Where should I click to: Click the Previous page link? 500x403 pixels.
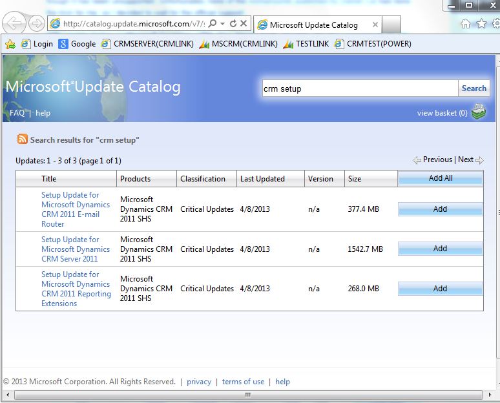pyautogui.click(x=437, y=160)
